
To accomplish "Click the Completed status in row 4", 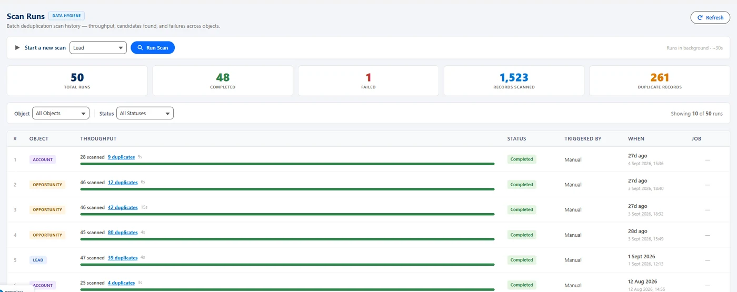I will [522, 235].
